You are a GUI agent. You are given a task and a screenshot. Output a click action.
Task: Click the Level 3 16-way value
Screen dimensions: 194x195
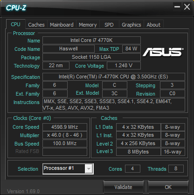173,152
